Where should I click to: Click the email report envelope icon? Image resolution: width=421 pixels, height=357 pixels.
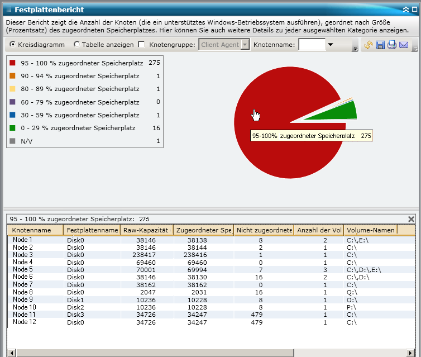404,45
